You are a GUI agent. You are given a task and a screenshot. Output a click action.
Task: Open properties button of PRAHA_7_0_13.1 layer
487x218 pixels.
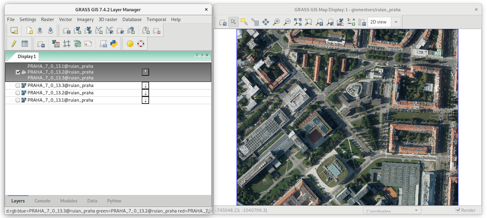pyautogui.click(x=145, y=100)
